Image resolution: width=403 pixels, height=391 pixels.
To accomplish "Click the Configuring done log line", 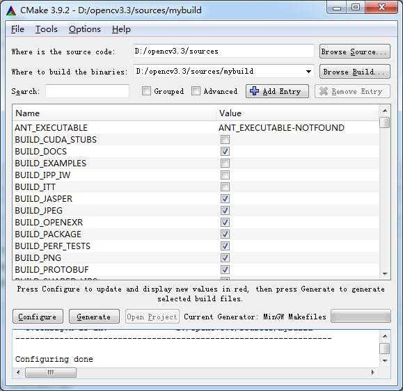I will (54, 359).
